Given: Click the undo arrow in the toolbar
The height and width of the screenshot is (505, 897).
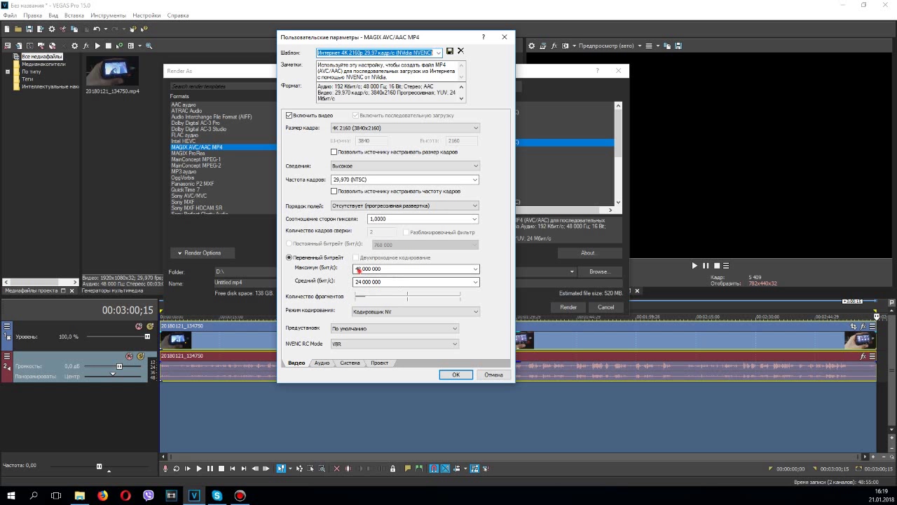Looking at the screenshot, I should tap(97, 29).
